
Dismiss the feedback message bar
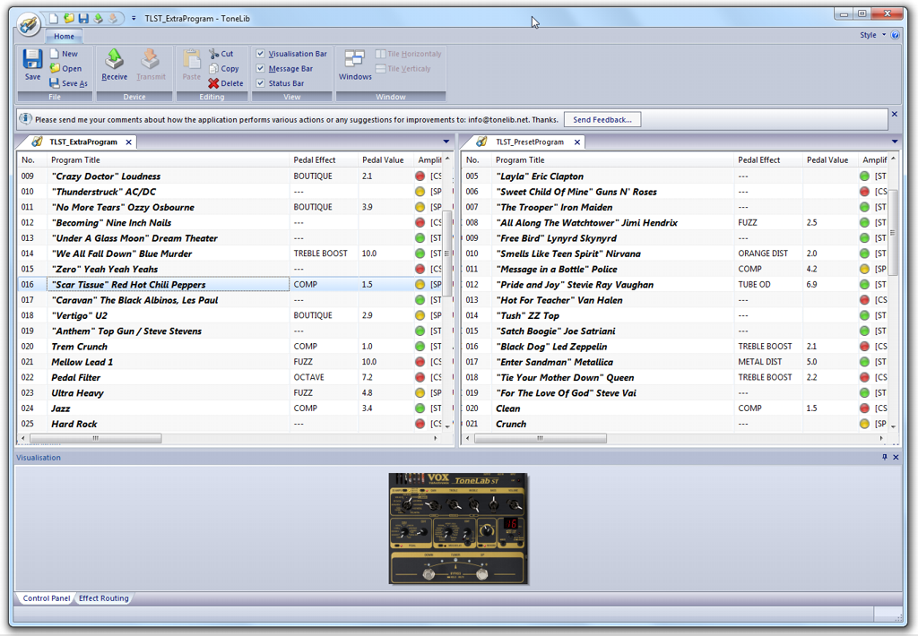click(x=895, y=114)
